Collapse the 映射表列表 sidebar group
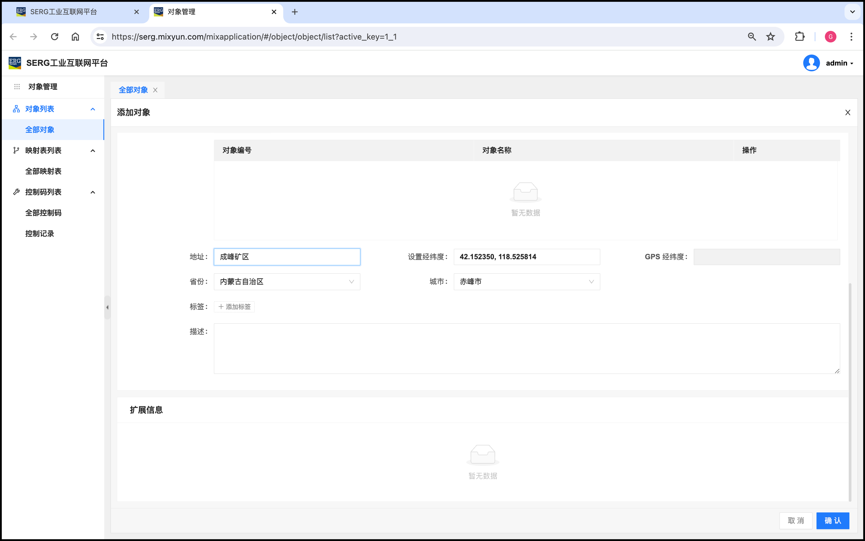Viewport: 865px width, 541px height. pos(93,151)
